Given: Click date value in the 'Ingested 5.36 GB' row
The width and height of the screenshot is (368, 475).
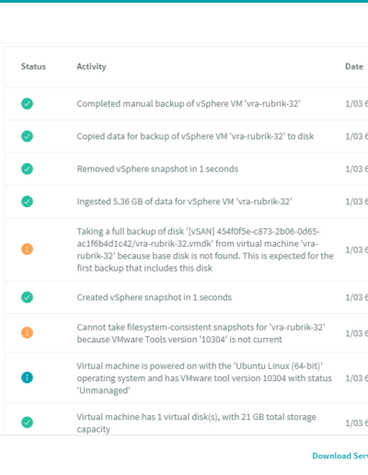Looking at the screenshot, I should [357, 202].
